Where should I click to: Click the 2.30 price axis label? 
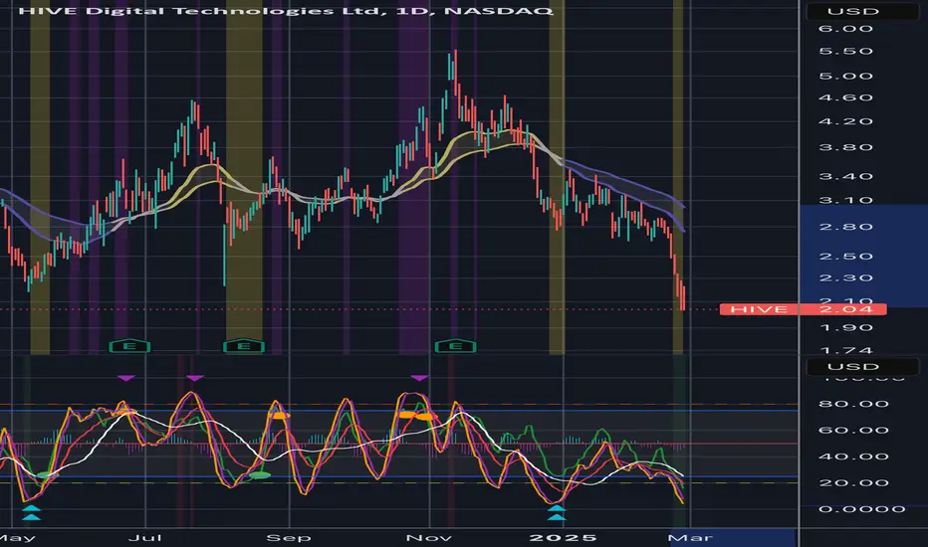[x=845, y=277]
